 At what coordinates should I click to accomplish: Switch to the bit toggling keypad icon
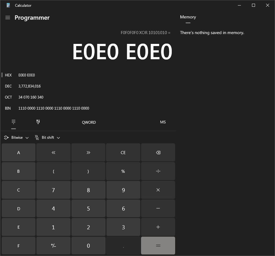[x=38, y=122]
